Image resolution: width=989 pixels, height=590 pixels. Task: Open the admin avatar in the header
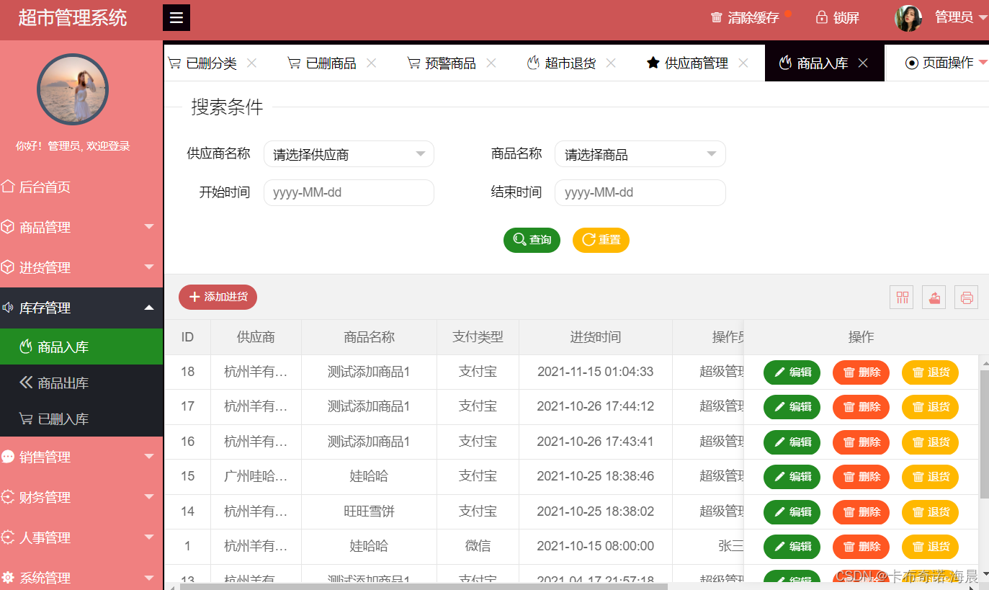click(908, 18)
